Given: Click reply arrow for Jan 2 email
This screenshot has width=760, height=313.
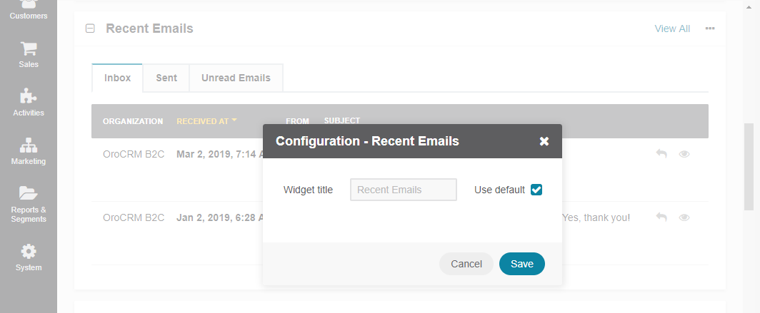Looking at the screenshot, I should coord(661,217).
